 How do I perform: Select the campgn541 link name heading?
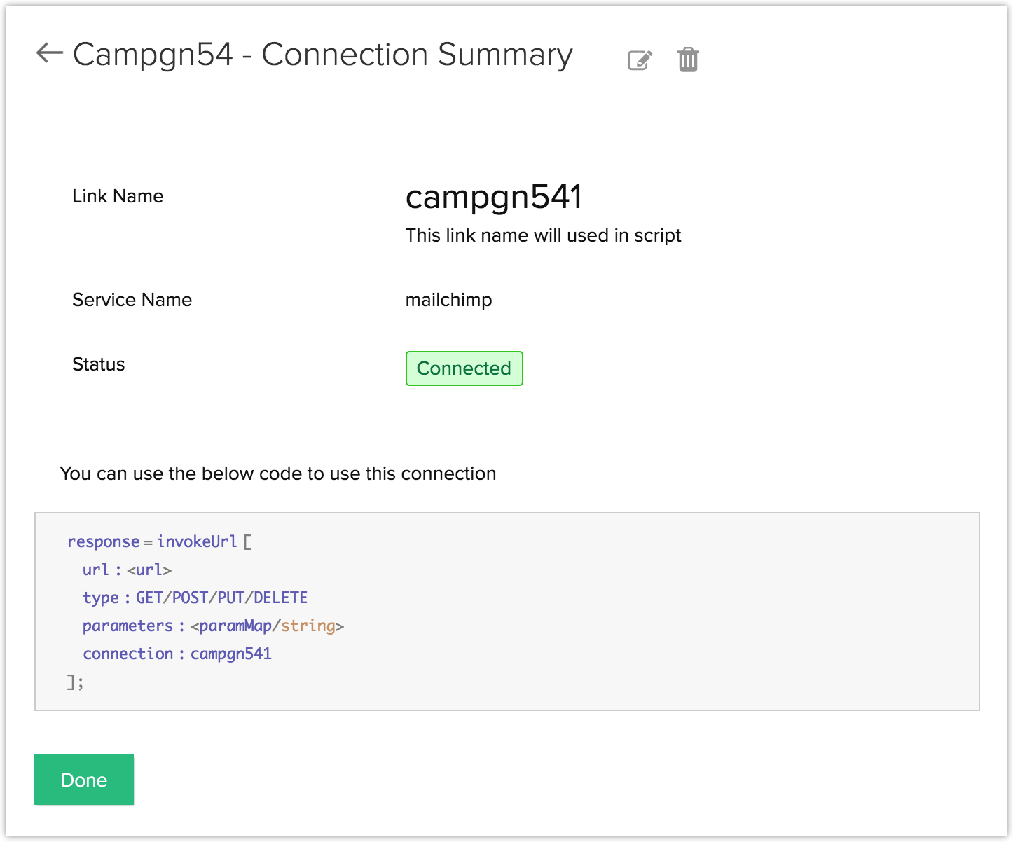coord(493,197)
